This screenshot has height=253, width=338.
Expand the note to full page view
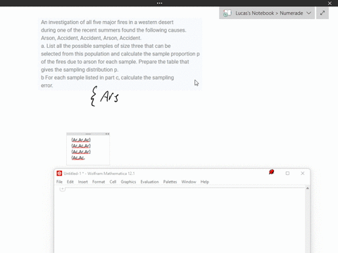pos(323,13)
